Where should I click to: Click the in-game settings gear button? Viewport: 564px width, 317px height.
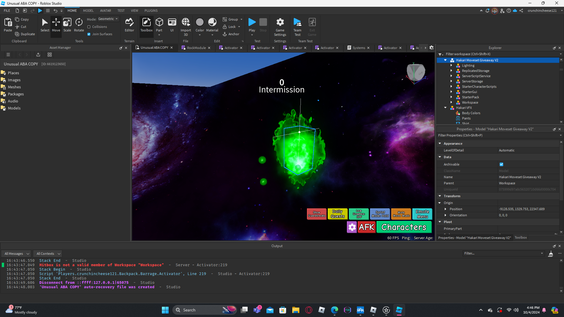[x=352, y=227]
